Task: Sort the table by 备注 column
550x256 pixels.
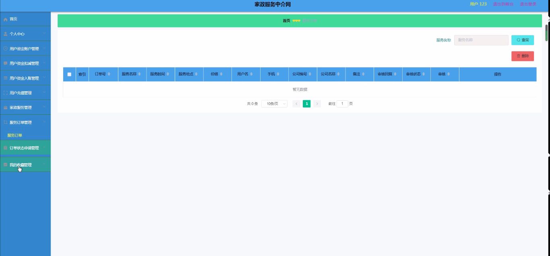Action: click(x=363, y=74)
